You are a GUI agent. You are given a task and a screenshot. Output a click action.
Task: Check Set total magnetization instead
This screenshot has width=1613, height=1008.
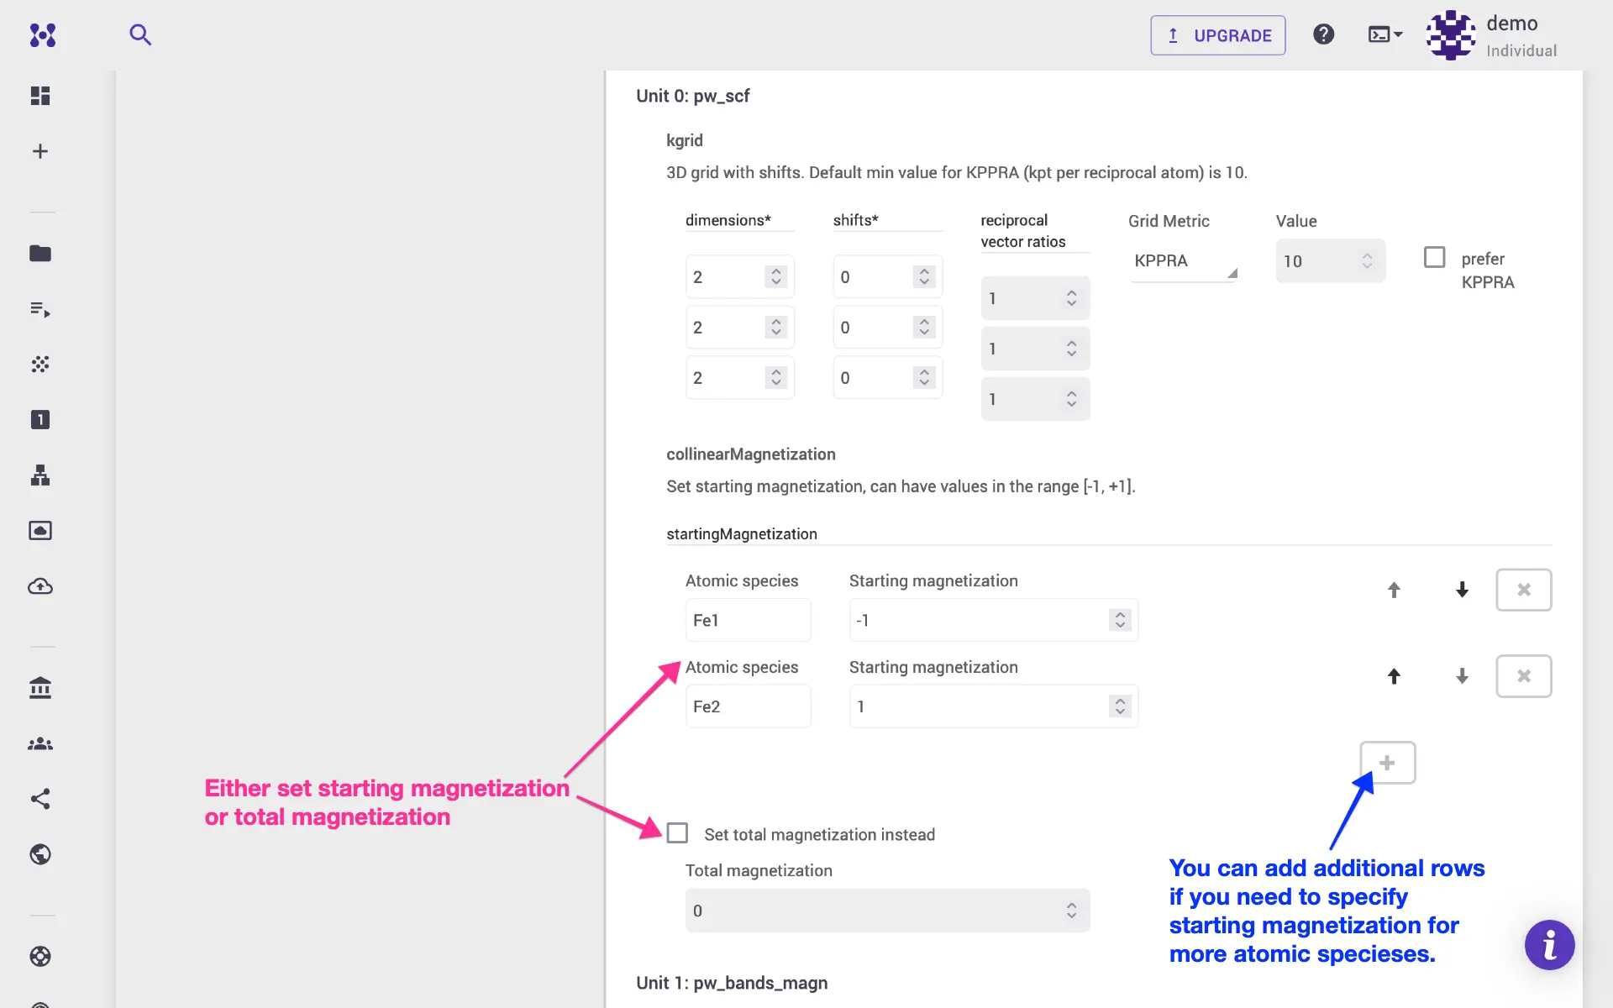click(x=677, y=833)
